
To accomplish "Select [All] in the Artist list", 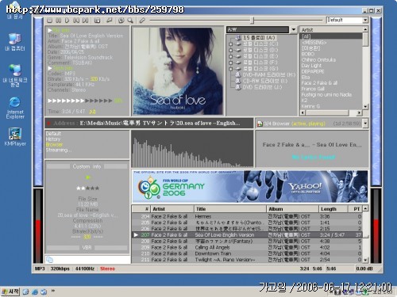I will [331, 36].
